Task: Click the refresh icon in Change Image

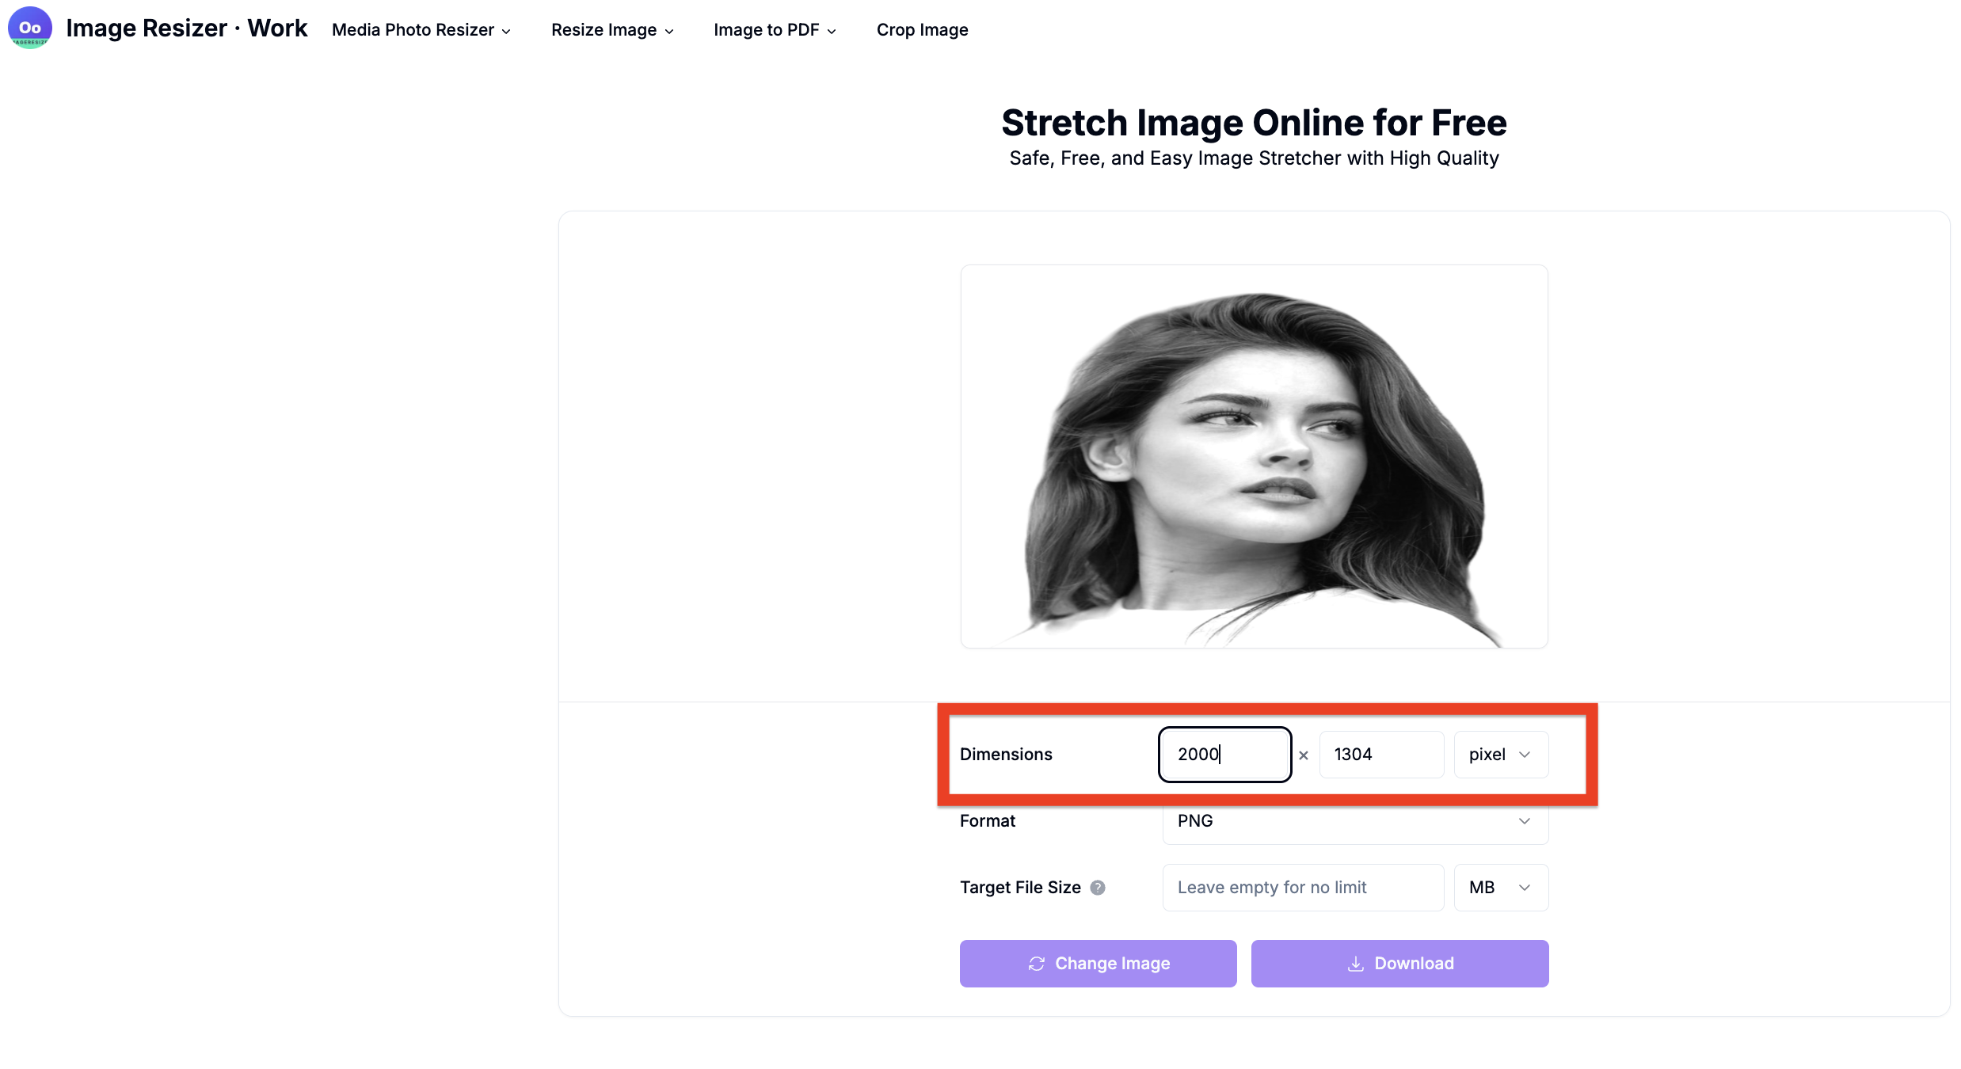Action: point(1036,964)
